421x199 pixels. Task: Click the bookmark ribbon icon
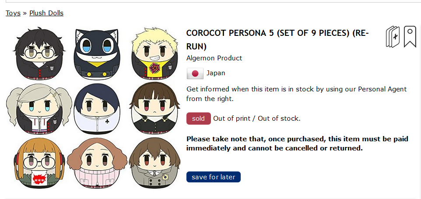coord(410,37)
